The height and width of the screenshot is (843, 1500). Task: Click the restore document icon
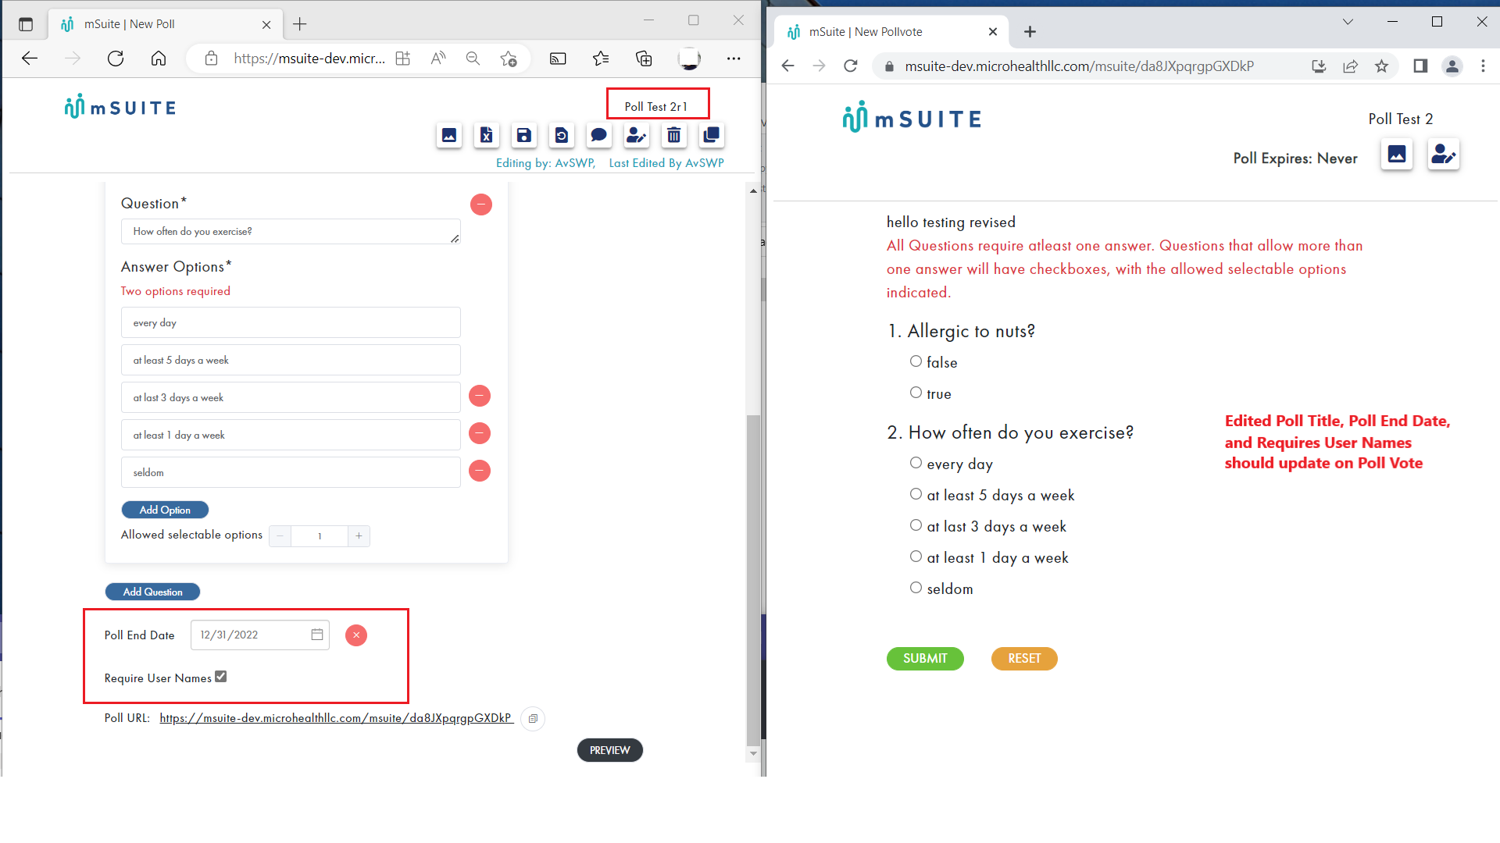561,135
